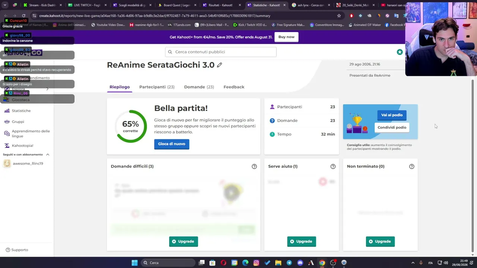477x268 pixels.
Task: Open Apprendimento delle lingue sidebar icon
Action: coord(7,134)
